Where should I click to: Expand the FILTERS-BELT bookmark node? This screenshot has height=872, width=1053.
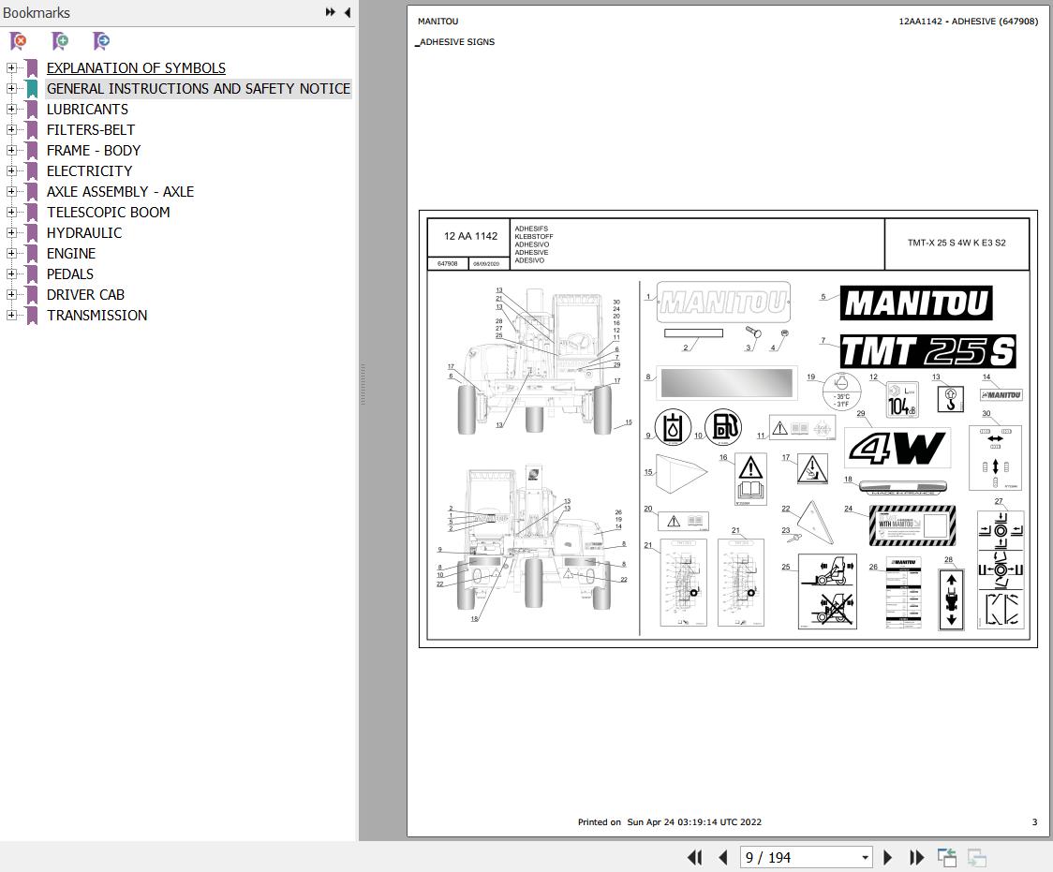10,129
